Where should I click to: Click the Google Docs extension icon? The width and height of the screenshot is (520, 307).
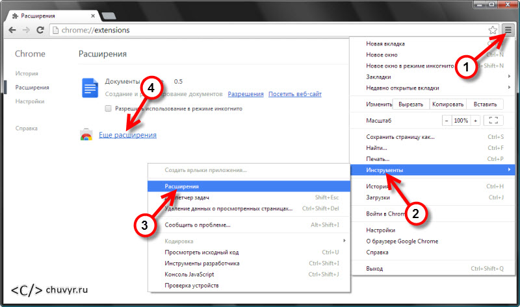tap(90, 88)
